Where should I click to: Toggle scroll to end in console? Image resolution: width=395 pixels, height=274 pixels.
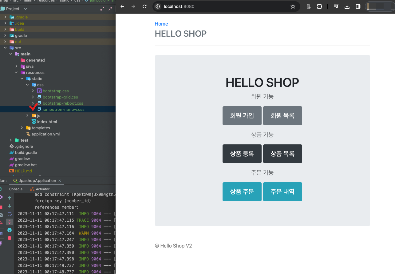(x=10, y=222)
